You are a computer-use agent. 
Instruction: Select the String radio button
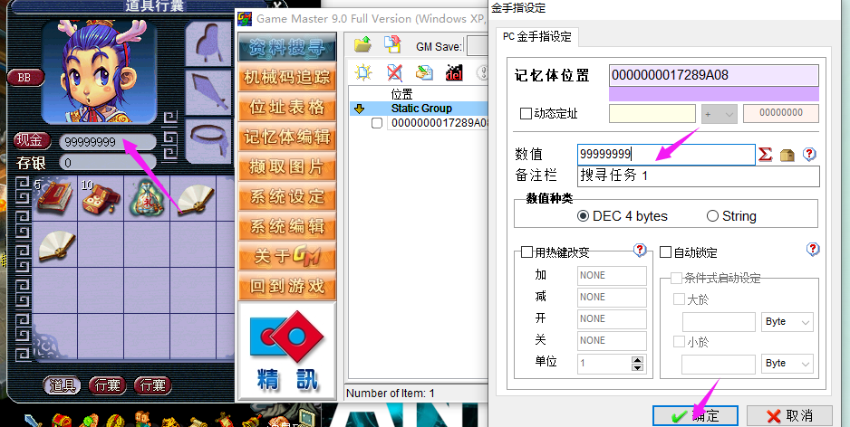(x=712, y=216)
